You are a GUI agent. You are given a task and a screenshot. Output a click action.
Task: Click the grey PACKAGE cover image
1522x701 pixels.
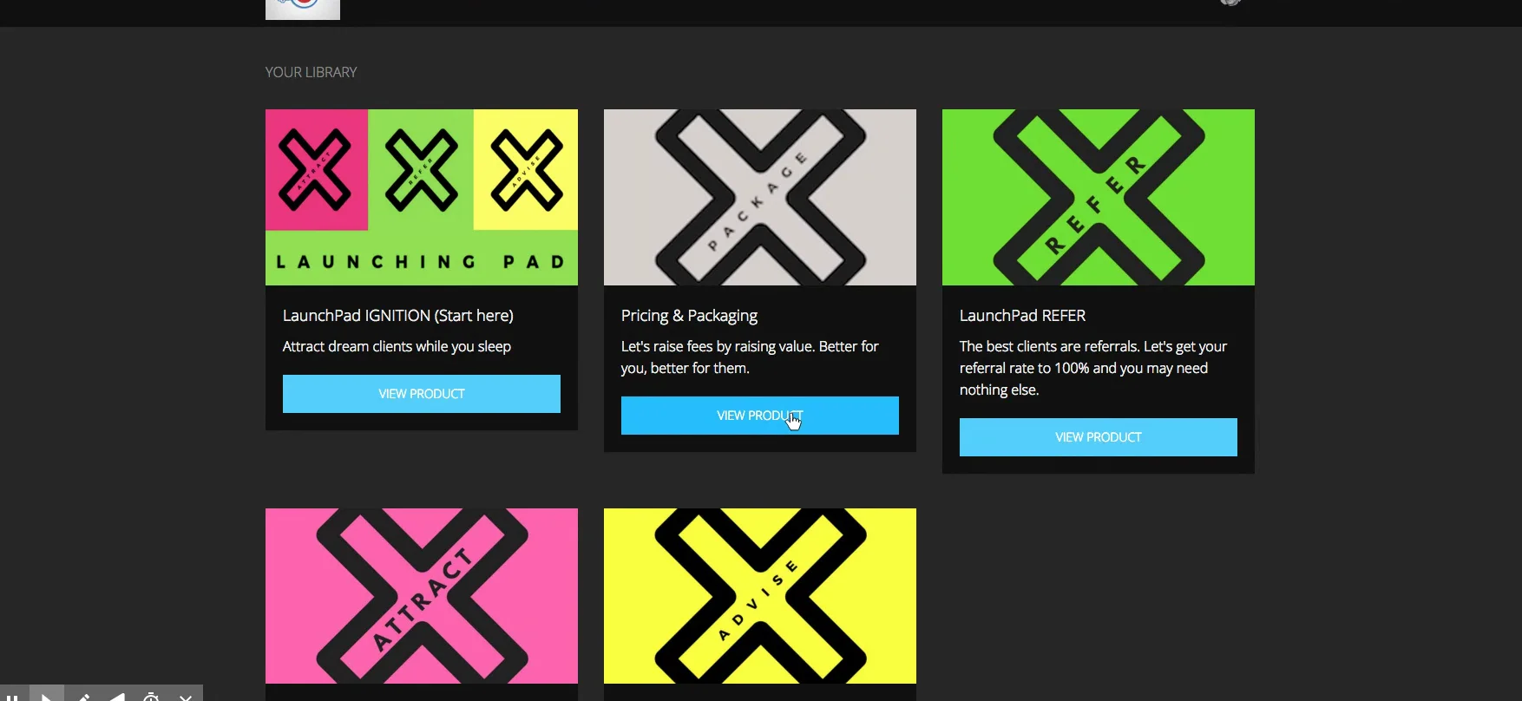tap(760, 197)
